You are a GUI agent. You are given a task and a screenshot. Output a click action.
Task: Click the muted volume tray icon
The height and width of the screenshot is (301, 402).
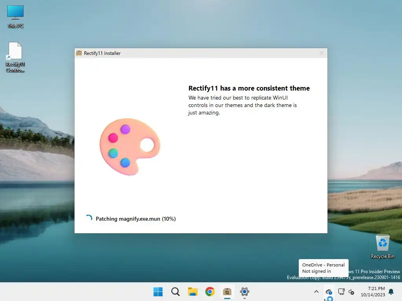[351, 292]
